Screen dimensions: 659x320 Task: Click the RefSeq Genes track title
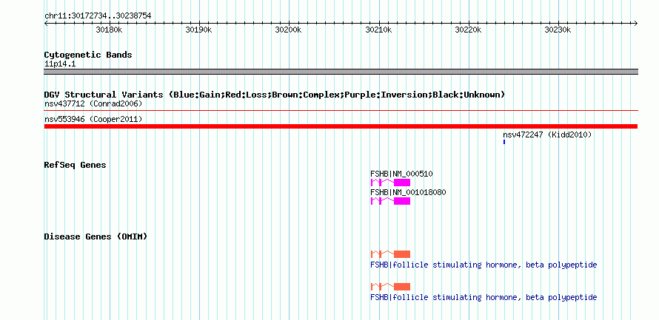76,165
